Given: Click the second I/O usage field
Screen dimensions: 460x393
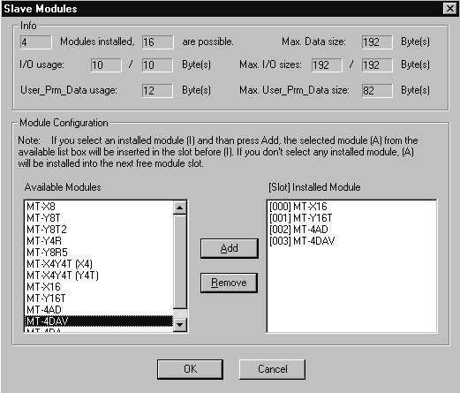Looking at the screenshot, I should pyautogui.click(x=157, y=65).
